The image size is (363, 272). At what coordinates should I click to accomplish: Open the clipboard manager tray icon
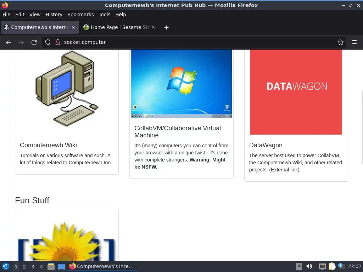point(332,266)
